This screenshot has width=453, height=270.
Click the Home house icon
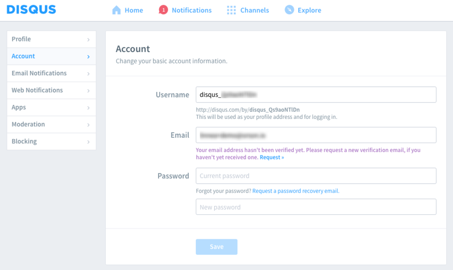point(117,10)
